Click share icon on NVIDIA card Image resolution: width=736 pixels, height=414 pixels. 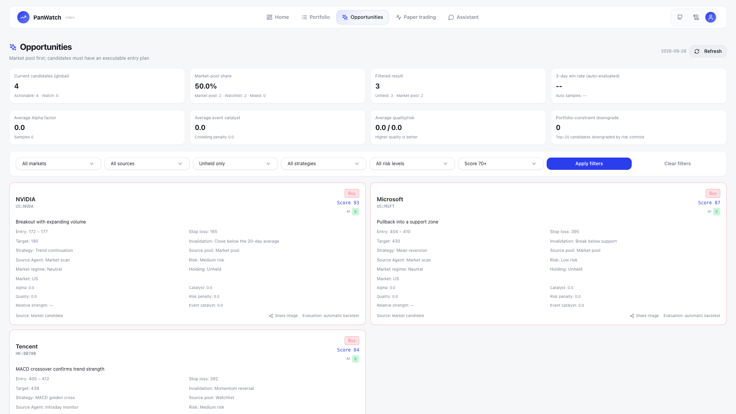point(271,316)
